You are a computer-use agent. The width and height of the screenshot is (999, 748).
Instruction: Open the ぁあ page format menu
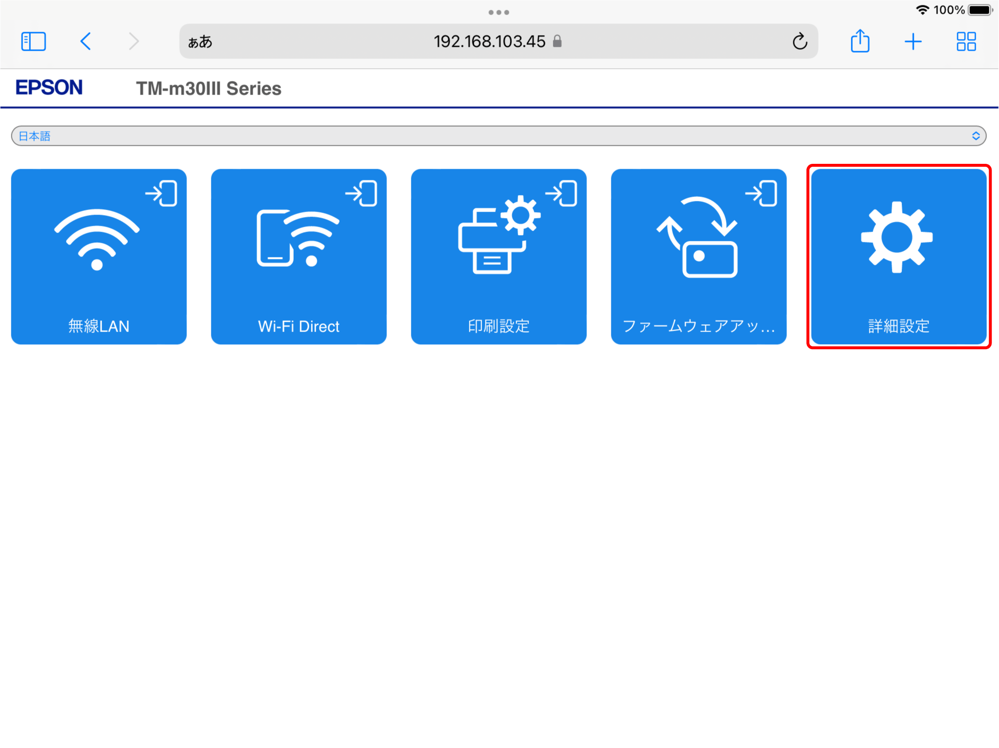click(200, 42)
